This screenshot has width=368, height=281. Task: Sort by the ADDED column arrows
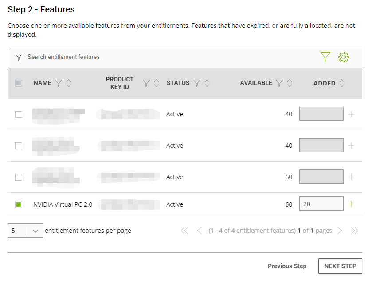tap(341, 83)
